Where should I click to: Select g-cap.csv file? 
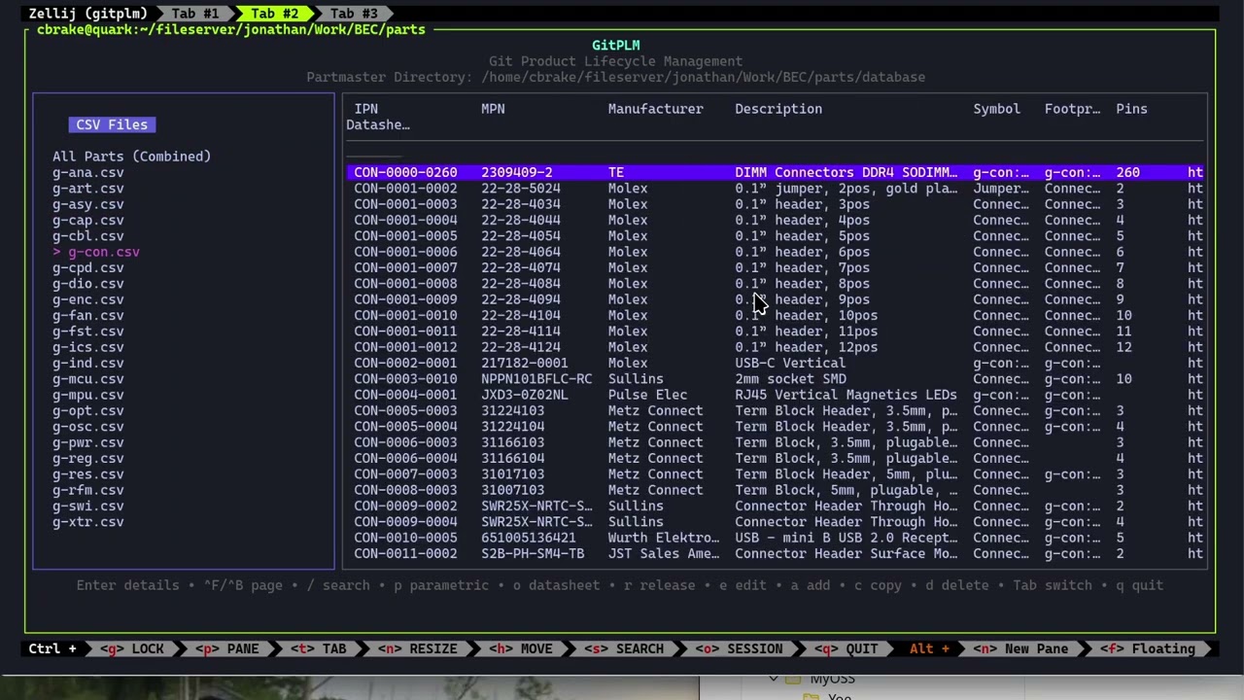coord(88,220)
